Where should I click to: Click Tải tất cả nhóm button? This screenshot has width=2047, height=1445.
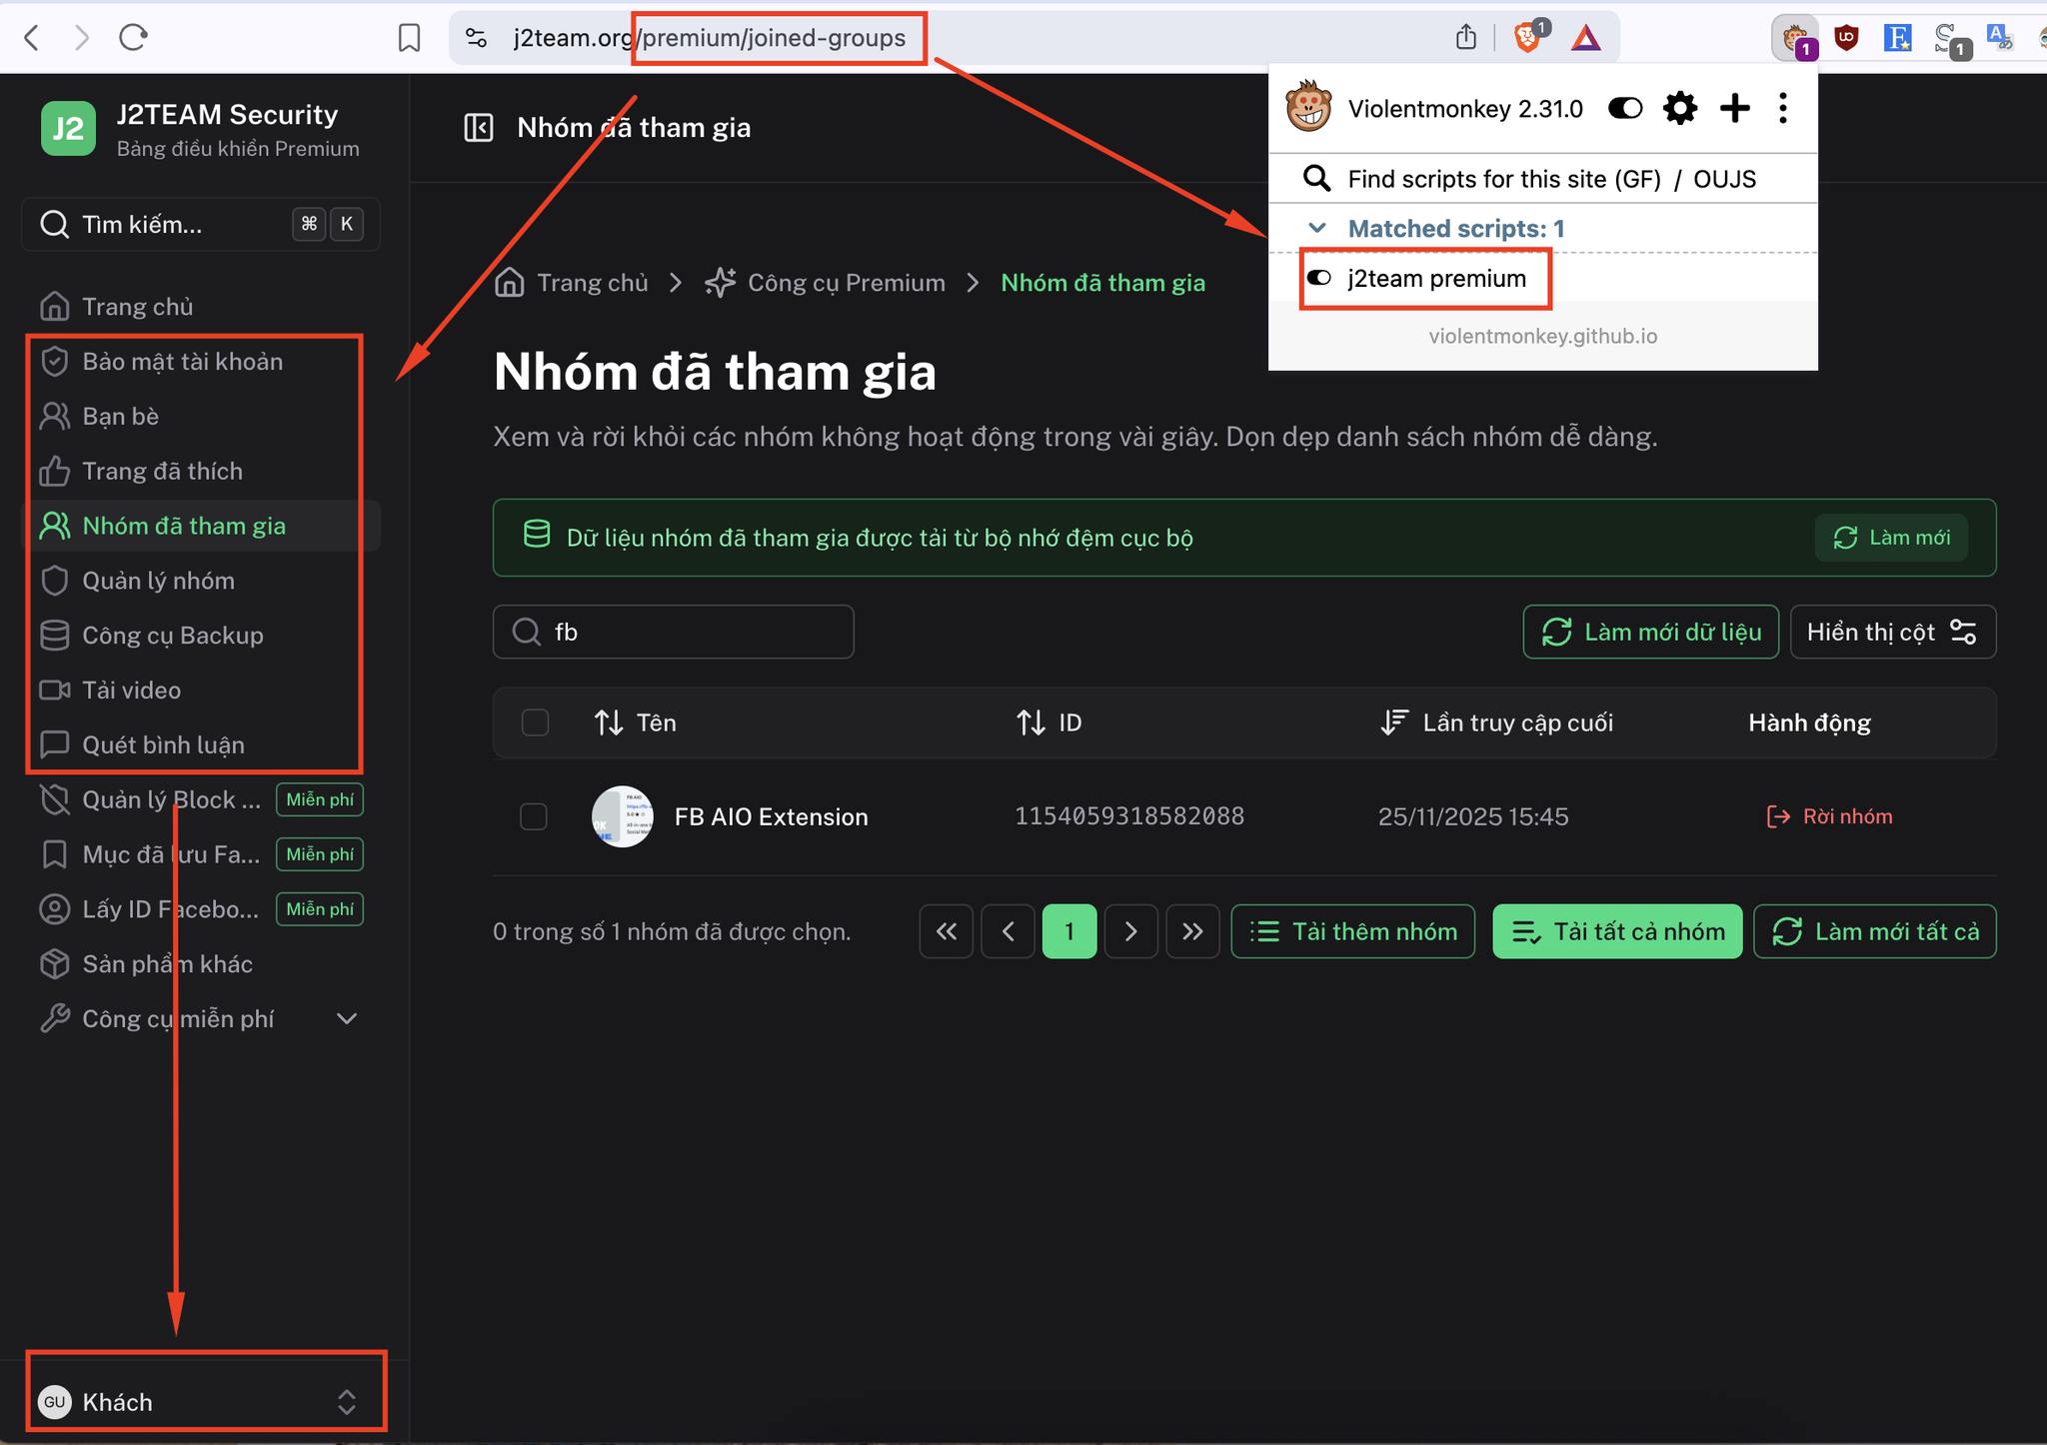[1617, 931]
